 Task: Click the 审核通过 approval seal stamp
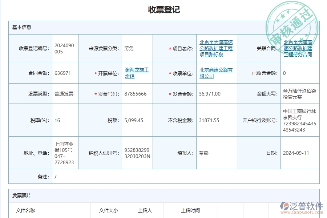click(291, 18)
